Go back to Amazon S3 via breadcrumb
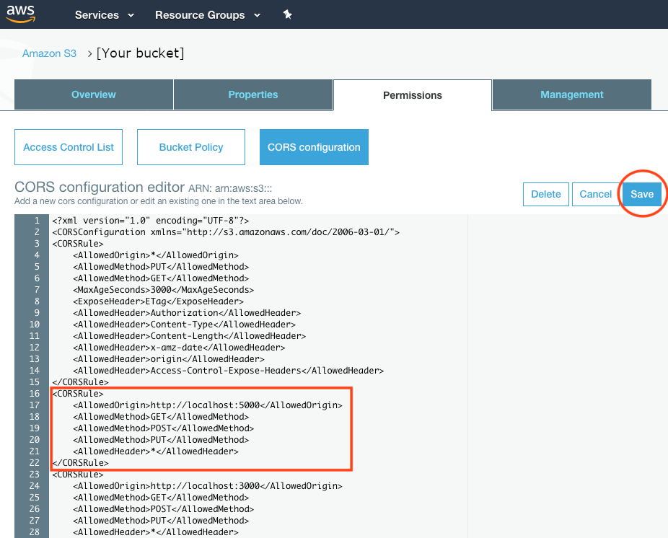Viewport: 668px width, 538px height. coord(49,53)
